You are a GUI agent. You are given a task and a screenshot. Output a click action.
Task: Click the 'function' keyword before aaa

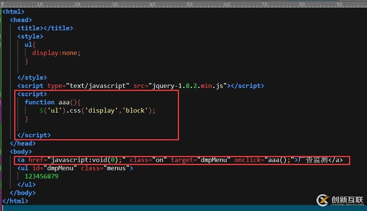[40, 102]
